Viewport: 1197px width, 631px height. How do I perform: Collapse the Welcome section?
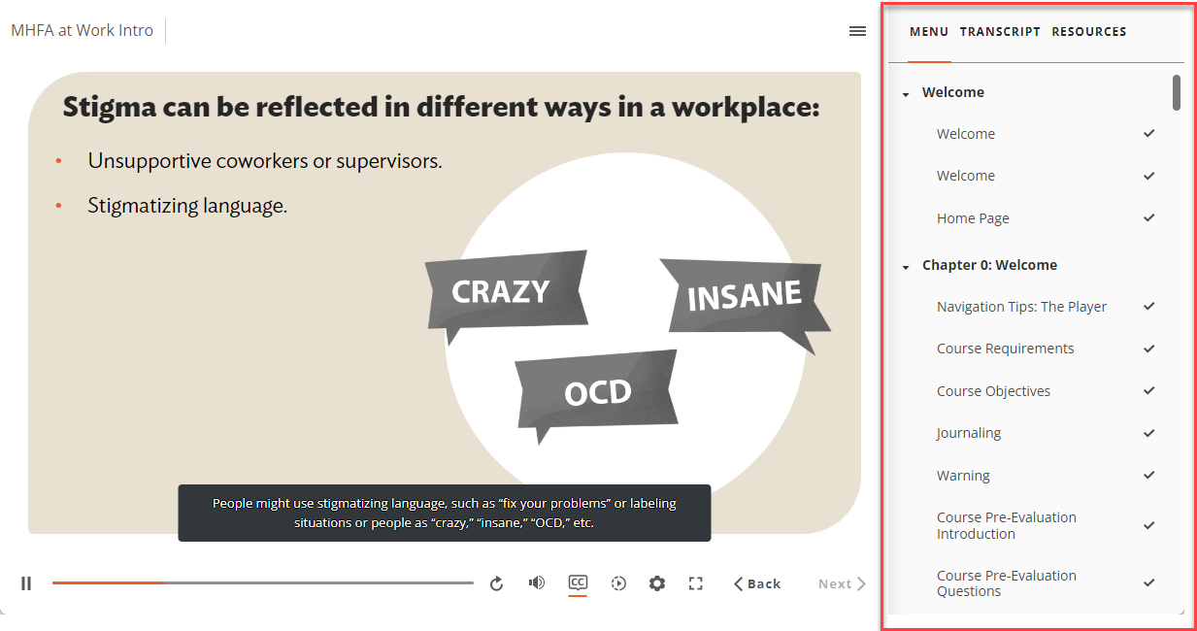906,94
